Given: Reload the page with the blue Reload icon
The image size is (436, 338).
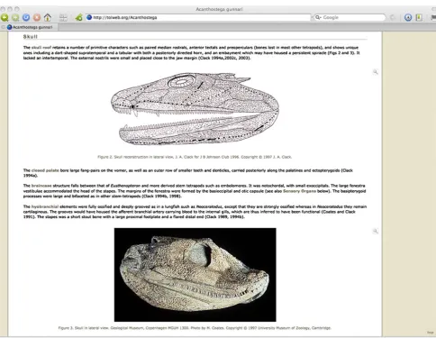Looking at the screenshot, I should (26, 17).
